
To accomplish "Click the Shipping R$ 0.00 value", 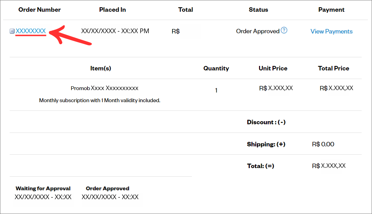I will 323,144.
